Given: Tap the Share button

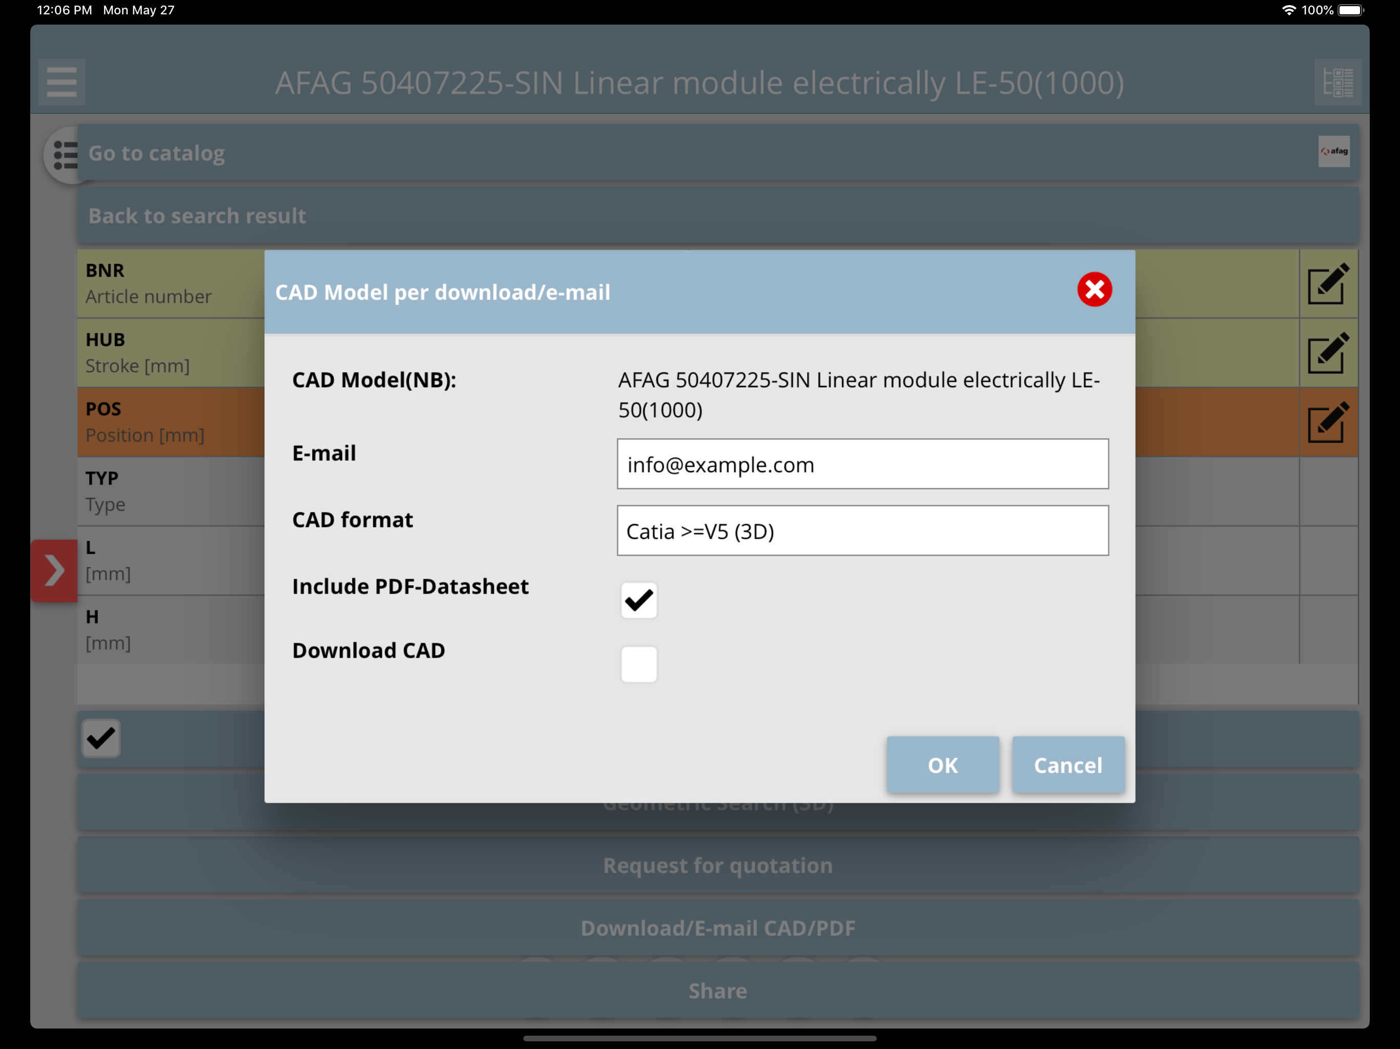Looking at the screenshot, I should coord(718,991).
